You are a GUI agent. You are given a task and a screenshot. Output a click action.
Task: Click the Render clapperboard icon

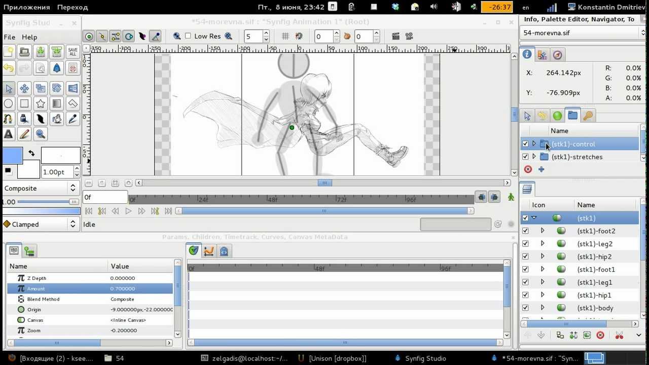(395, 36)
